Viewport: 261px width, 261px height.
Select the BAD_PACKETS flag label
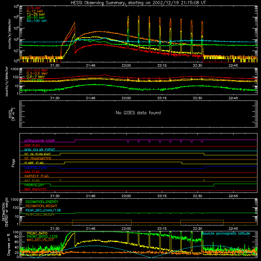[x=36, y=189]
